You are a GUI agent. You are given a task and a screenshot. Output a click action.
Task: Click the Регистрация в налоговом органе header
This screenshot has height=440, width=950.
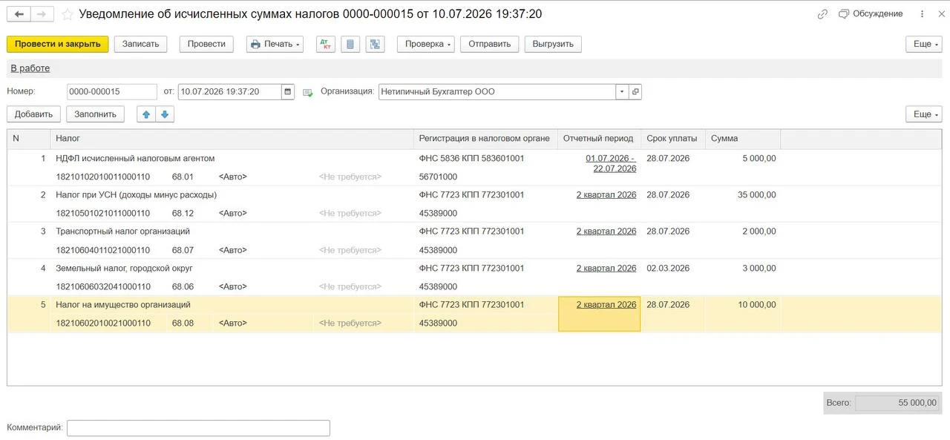click(x=485, y=139)
